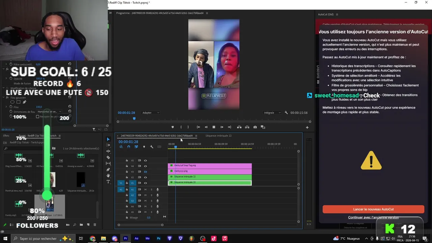
Task: Open Program monitor settings wrench
Action: (286, 113)
